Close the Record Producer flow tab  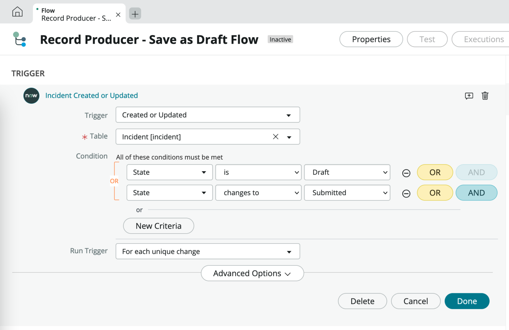(118, 15)
